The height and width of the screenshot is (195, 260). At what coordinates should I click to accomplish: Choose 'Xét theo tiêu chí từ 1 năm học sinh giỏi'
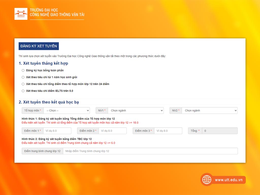23,77
